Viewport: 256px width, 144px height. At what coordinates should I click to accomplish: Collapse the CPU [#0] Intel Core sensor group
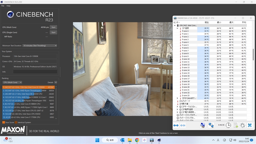coord(175,25)
